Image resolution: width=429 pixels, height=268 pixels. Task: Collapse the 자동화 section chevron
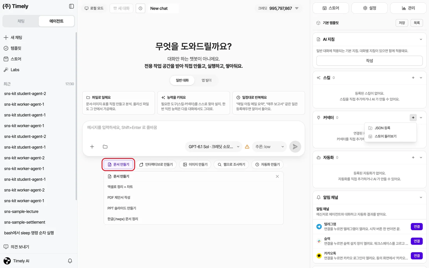point(421,158)
